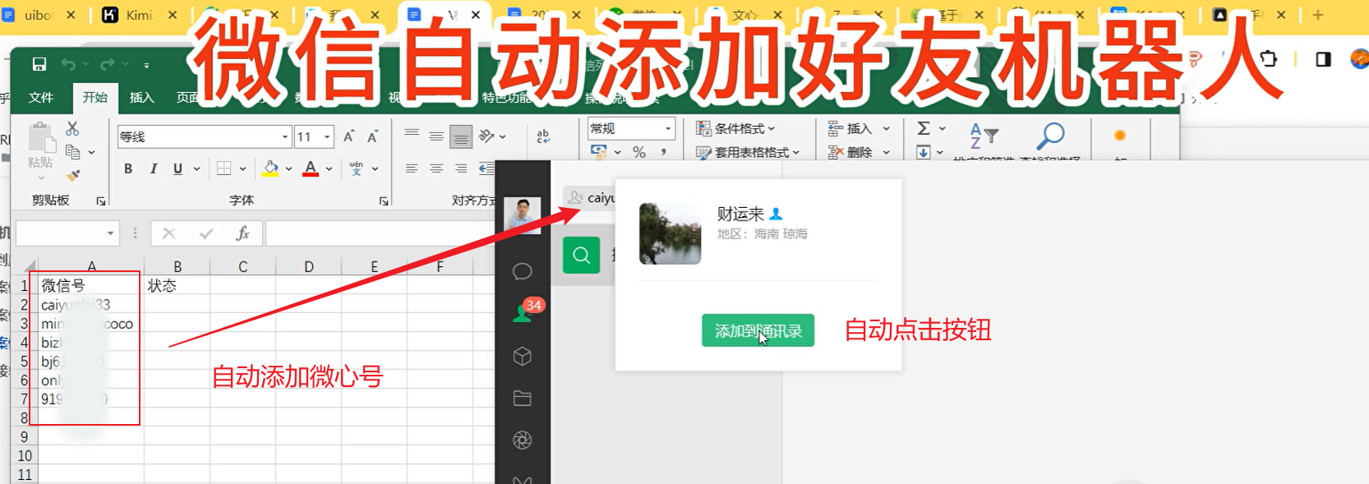Open Find and Select magnifier
This screenshot has height=484, width=1369.
pos(1050,136)
